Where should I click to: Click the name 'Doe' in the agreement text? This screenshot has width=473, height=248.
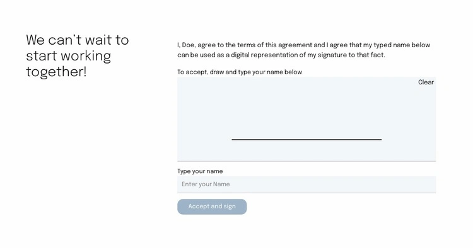(x=188, y=45)
